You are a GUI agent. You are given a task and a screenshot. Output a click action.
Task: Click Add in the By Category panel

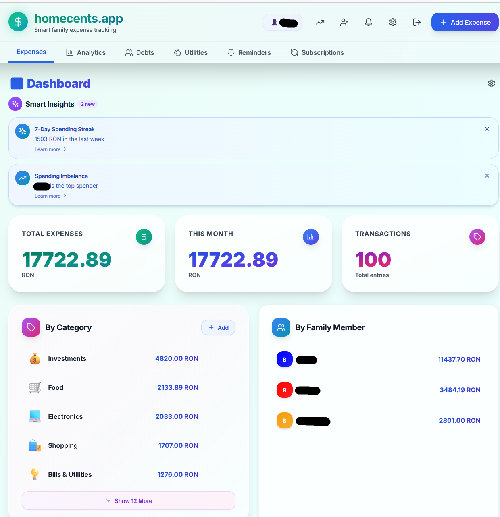click(x=218, y=327)
